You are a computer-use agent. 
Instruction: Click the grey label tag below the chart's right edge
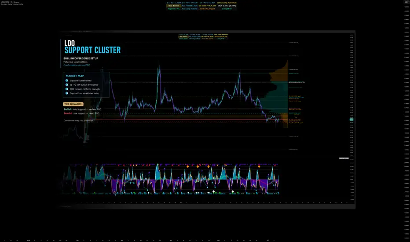[344, 158]
